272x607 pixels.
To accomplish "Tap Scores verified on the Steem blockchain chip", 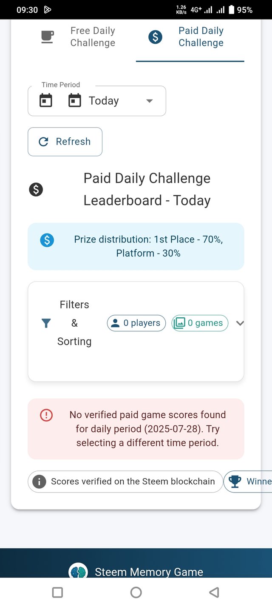I will pos(125,482).
